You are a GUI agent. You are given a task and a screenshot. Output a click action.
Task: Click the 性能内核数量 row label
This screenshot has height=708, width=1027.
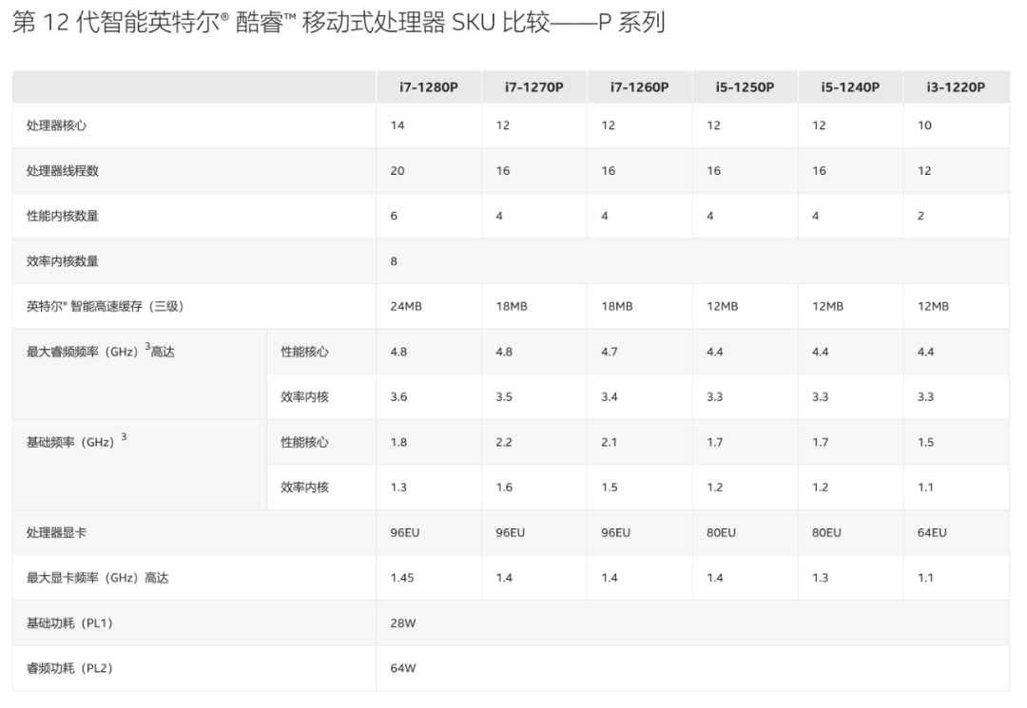tap(62, 216)
